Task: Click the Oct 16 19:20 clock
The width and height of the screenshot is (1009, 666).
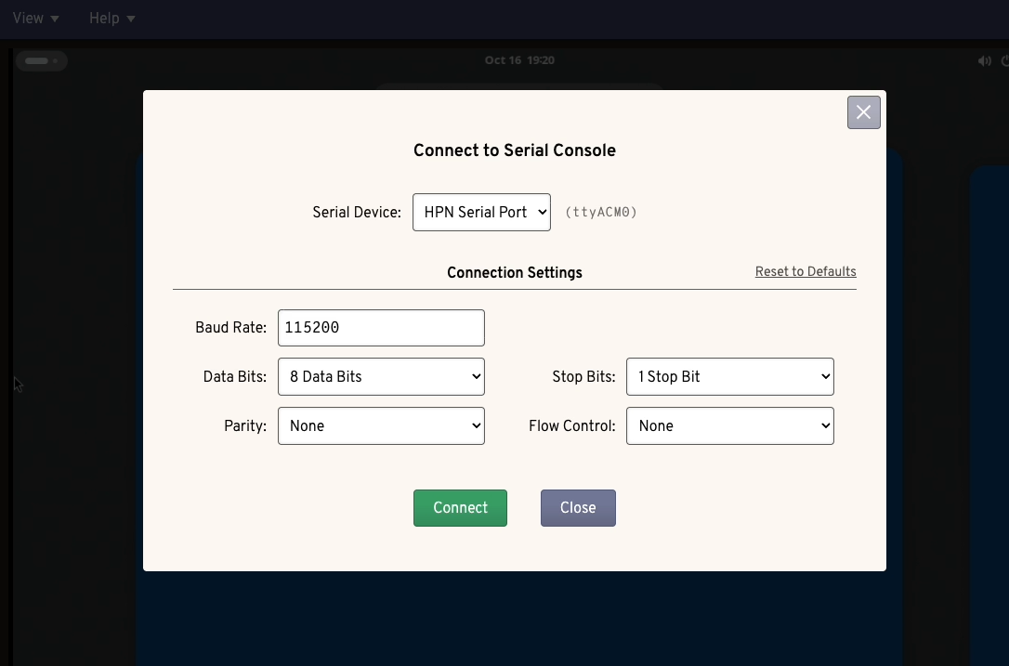Action: [x=518, y=59]
